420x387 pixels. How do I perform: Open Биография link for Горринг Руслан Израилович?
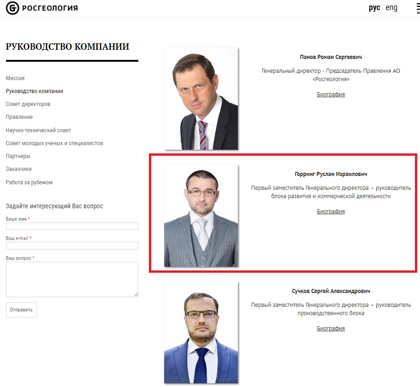tap(331, 211)
